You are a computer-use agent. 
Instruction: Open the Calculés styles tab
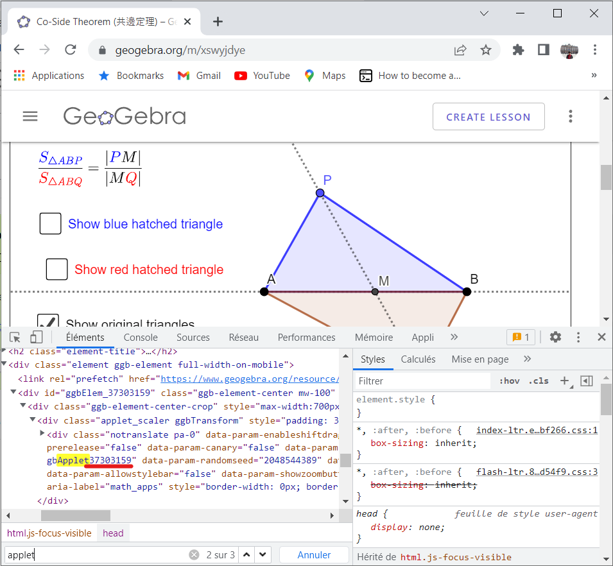[418, 359]
